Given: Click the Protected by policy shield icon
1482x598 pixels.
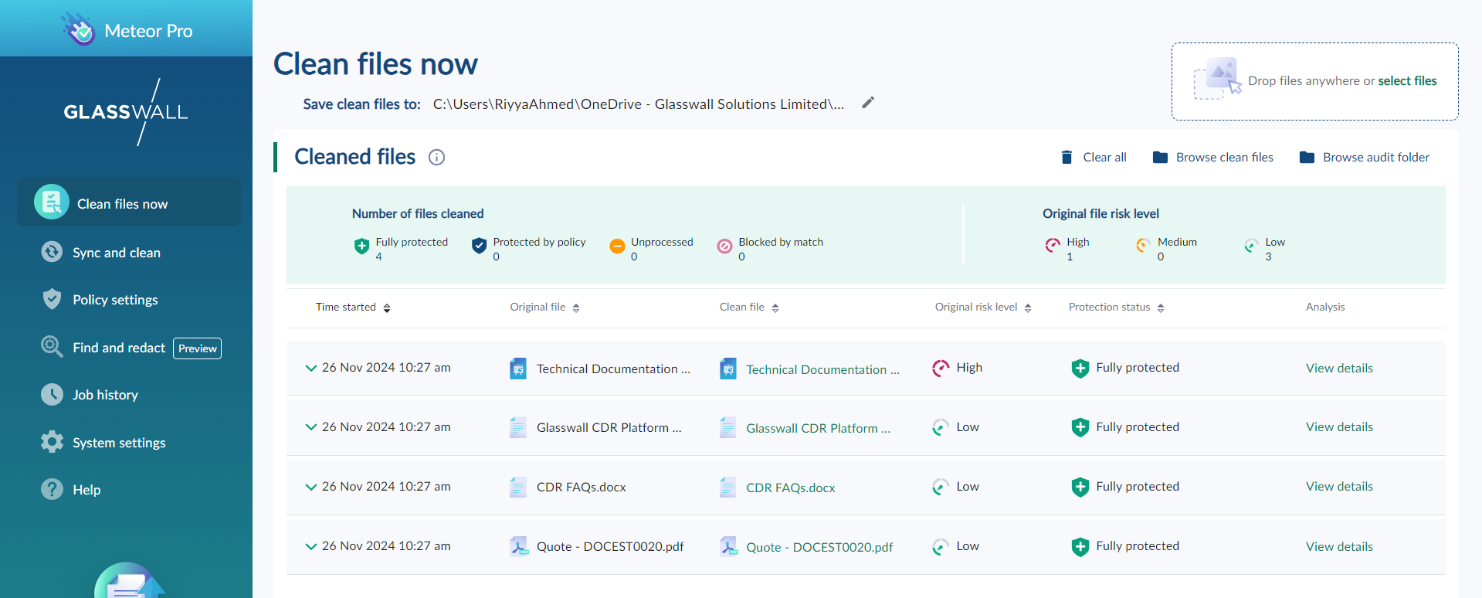Looking at the screenshot, I should point(479,246).
